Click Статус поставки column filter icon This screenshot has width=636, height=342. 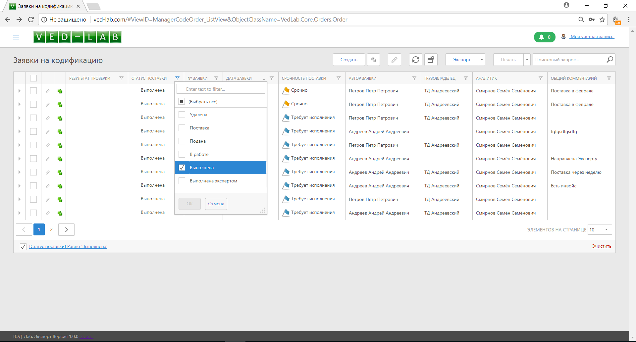tap(178, 78)
